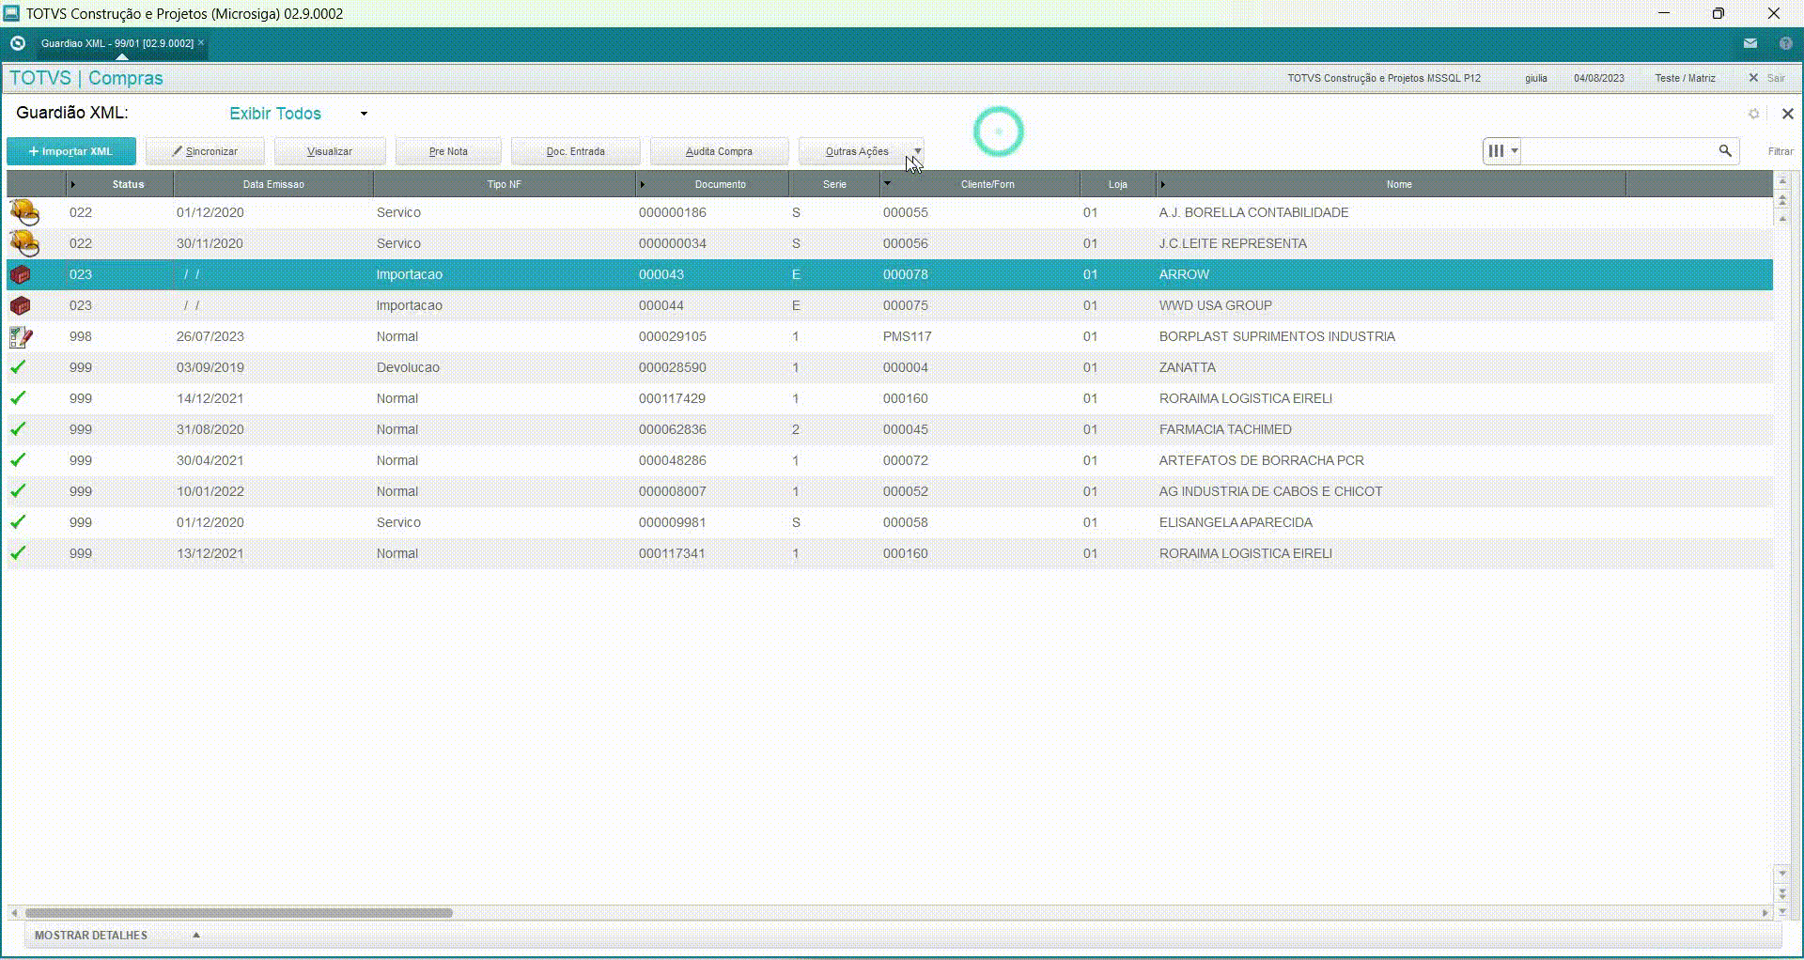Click green check of AG INDUSTRIA DE CABOS row
The image size is (1804, 960).
18,491
